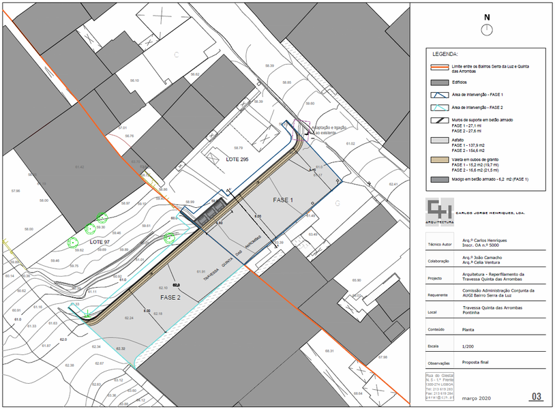Select the FASE 2 label on the plan
555x409 pixels.
pyautogui.click(x=170, y=298)
